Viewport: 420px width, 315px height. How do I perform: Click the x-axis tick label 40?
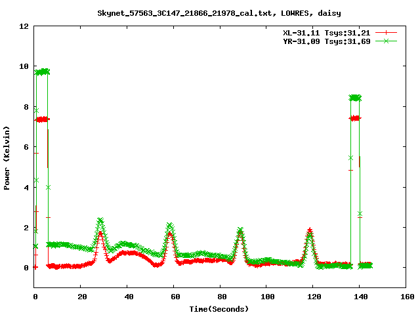tap(129, 297)
